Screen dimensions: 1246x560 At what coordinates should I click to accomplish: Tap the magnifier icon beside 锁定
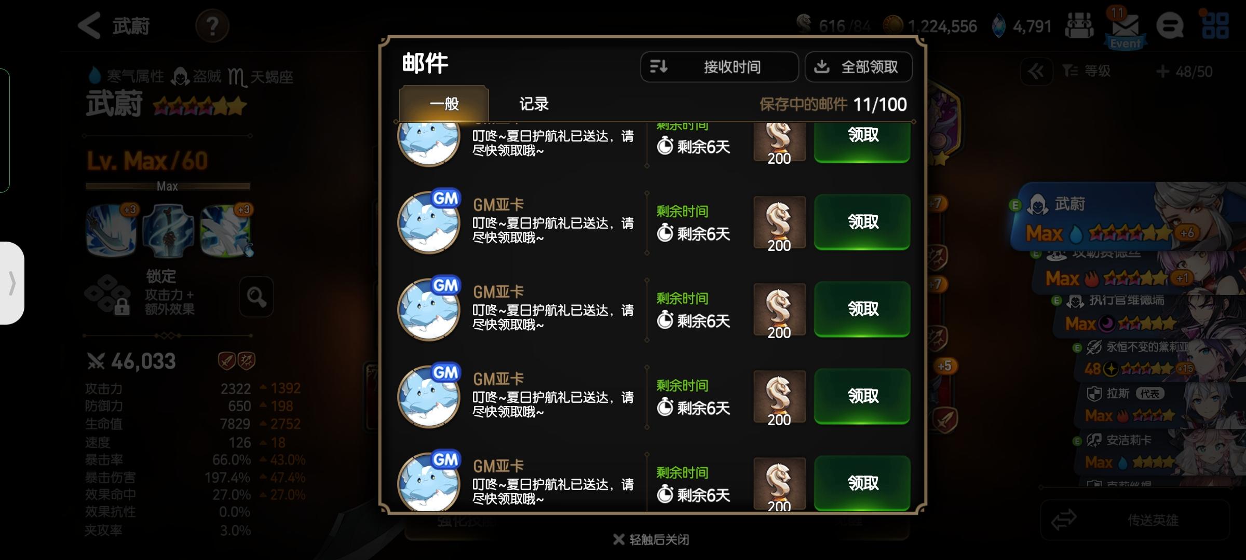pos(256,297)
